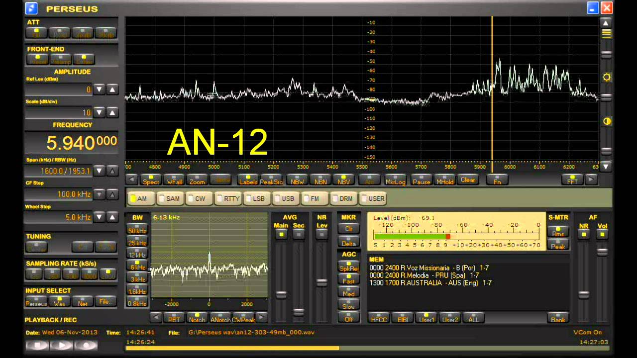The width and height of the screenshot is (637, 358).
Task: Toggle the Spect spectrum display
Action: pos(150,179)
